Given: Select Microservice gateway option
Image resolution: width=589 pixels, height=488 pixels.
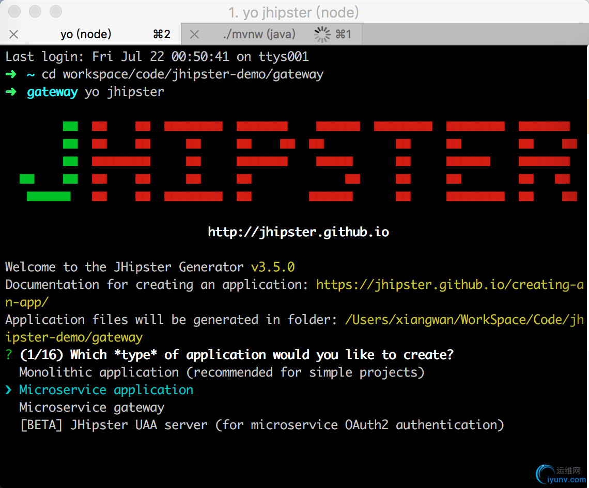Looking at the screenshot, I should pyautogui.click(x=91, y=408).
